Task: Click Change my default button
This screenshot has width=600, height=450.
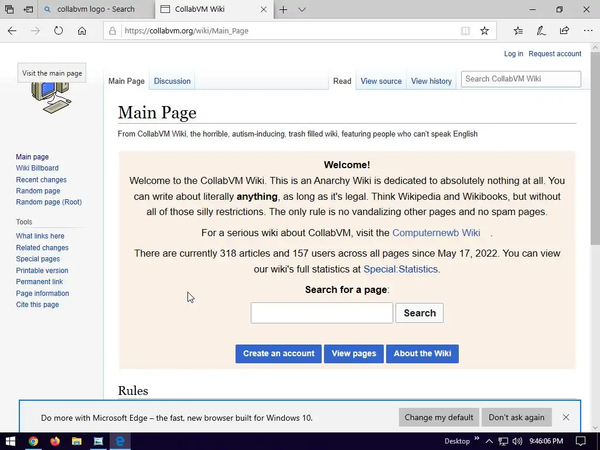Action: point(439,417)
